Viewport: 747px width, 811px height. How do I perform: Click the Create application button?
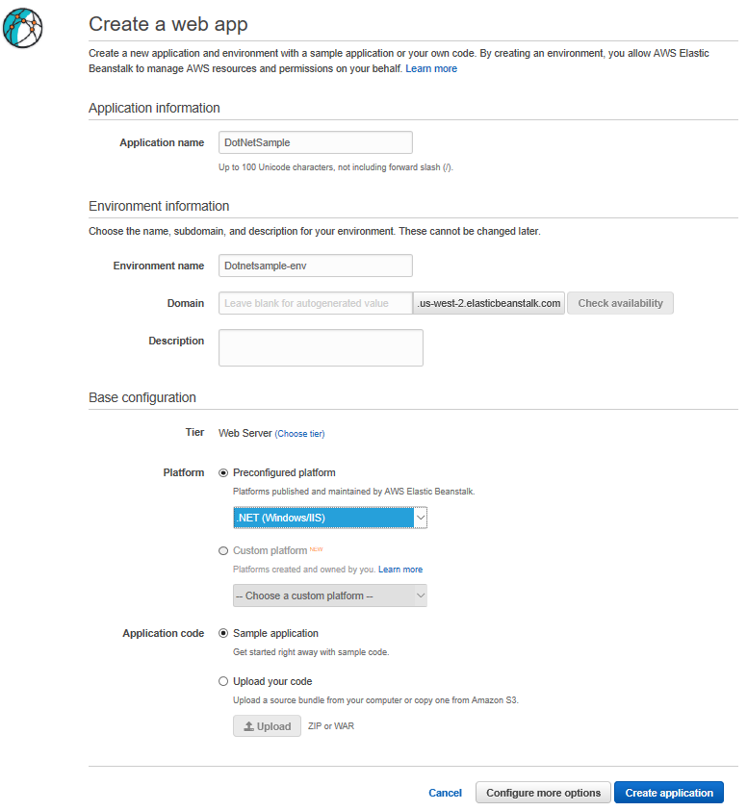coord(668,792)
